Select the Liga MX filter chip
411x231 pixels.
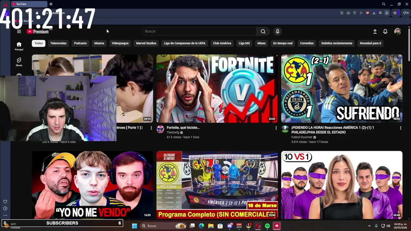(x=244, y=43)
